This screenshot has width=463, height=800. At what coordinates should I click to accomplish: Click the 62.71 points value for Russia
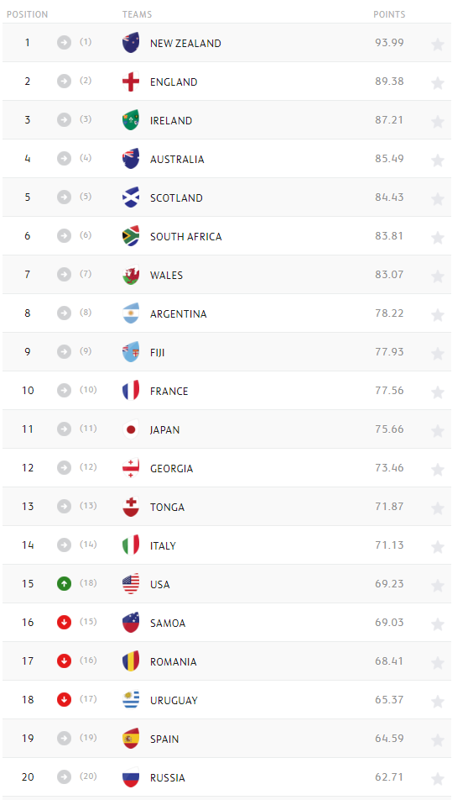click(389, 777)
